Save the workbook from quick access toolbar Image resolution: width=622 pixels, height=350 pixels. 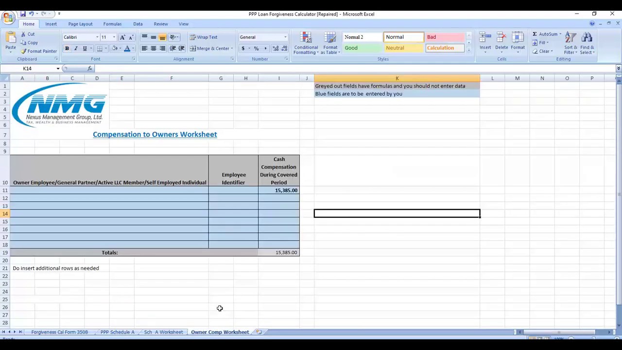click(x=22, y=14)
